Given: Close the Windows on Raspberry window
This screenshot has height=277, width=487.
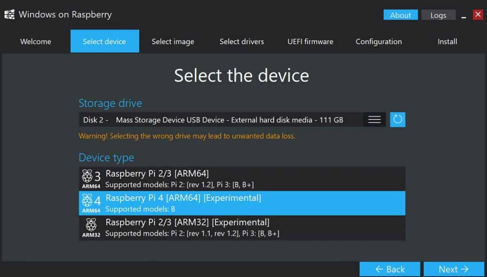Looking at the screenshot, I should [478, 15].
